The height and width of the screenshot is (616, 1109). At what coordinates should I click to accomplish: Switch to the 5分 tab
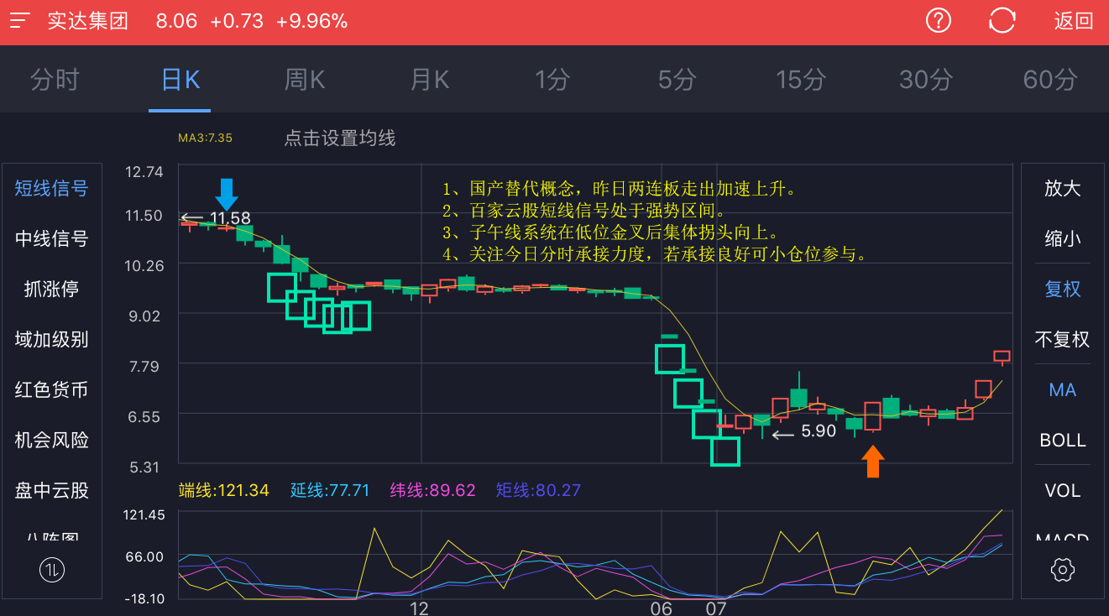(x=677, y=80)
